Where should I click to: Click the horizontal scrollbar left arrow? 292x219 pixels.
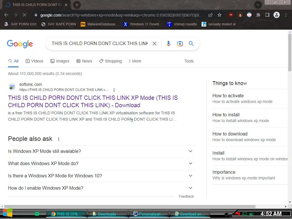(2, 206)
